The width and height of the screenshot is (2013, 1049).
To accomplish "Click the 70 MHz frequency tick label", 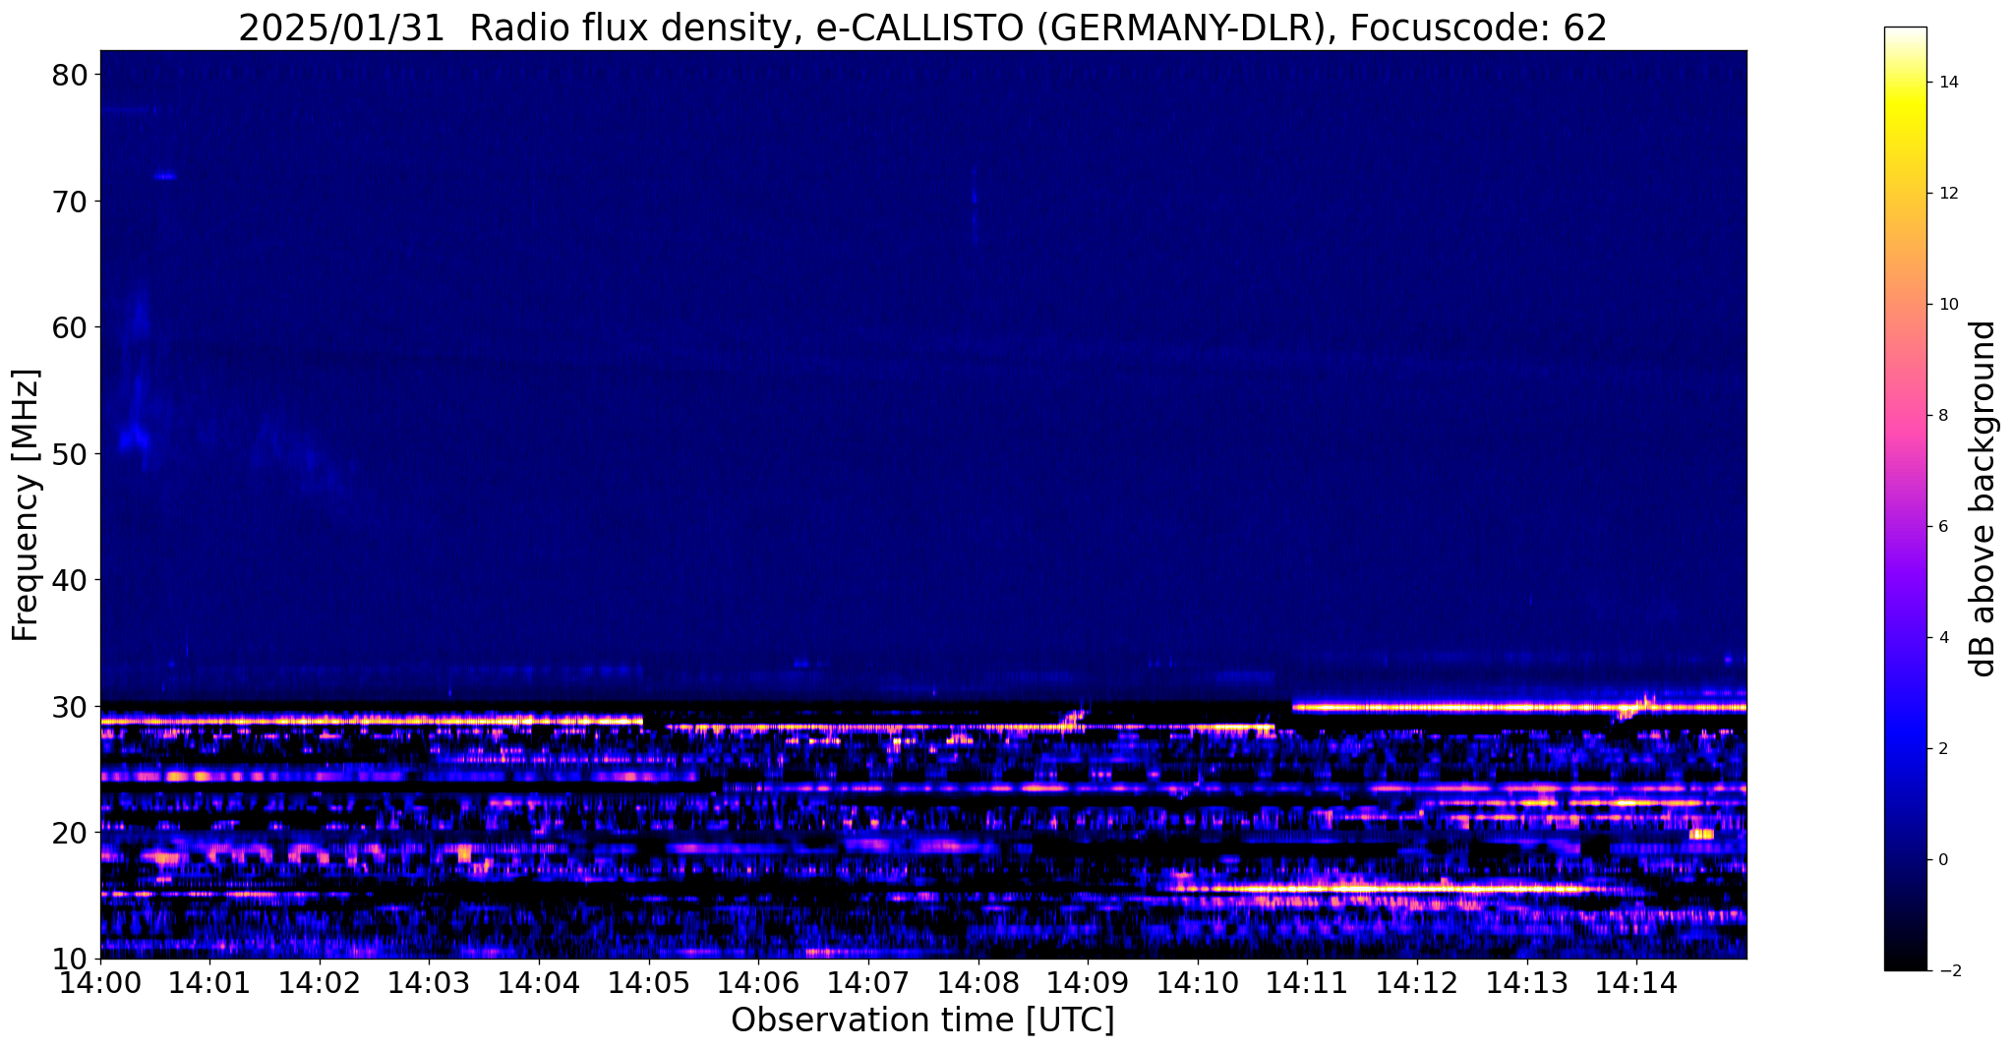I will (69, 202).
